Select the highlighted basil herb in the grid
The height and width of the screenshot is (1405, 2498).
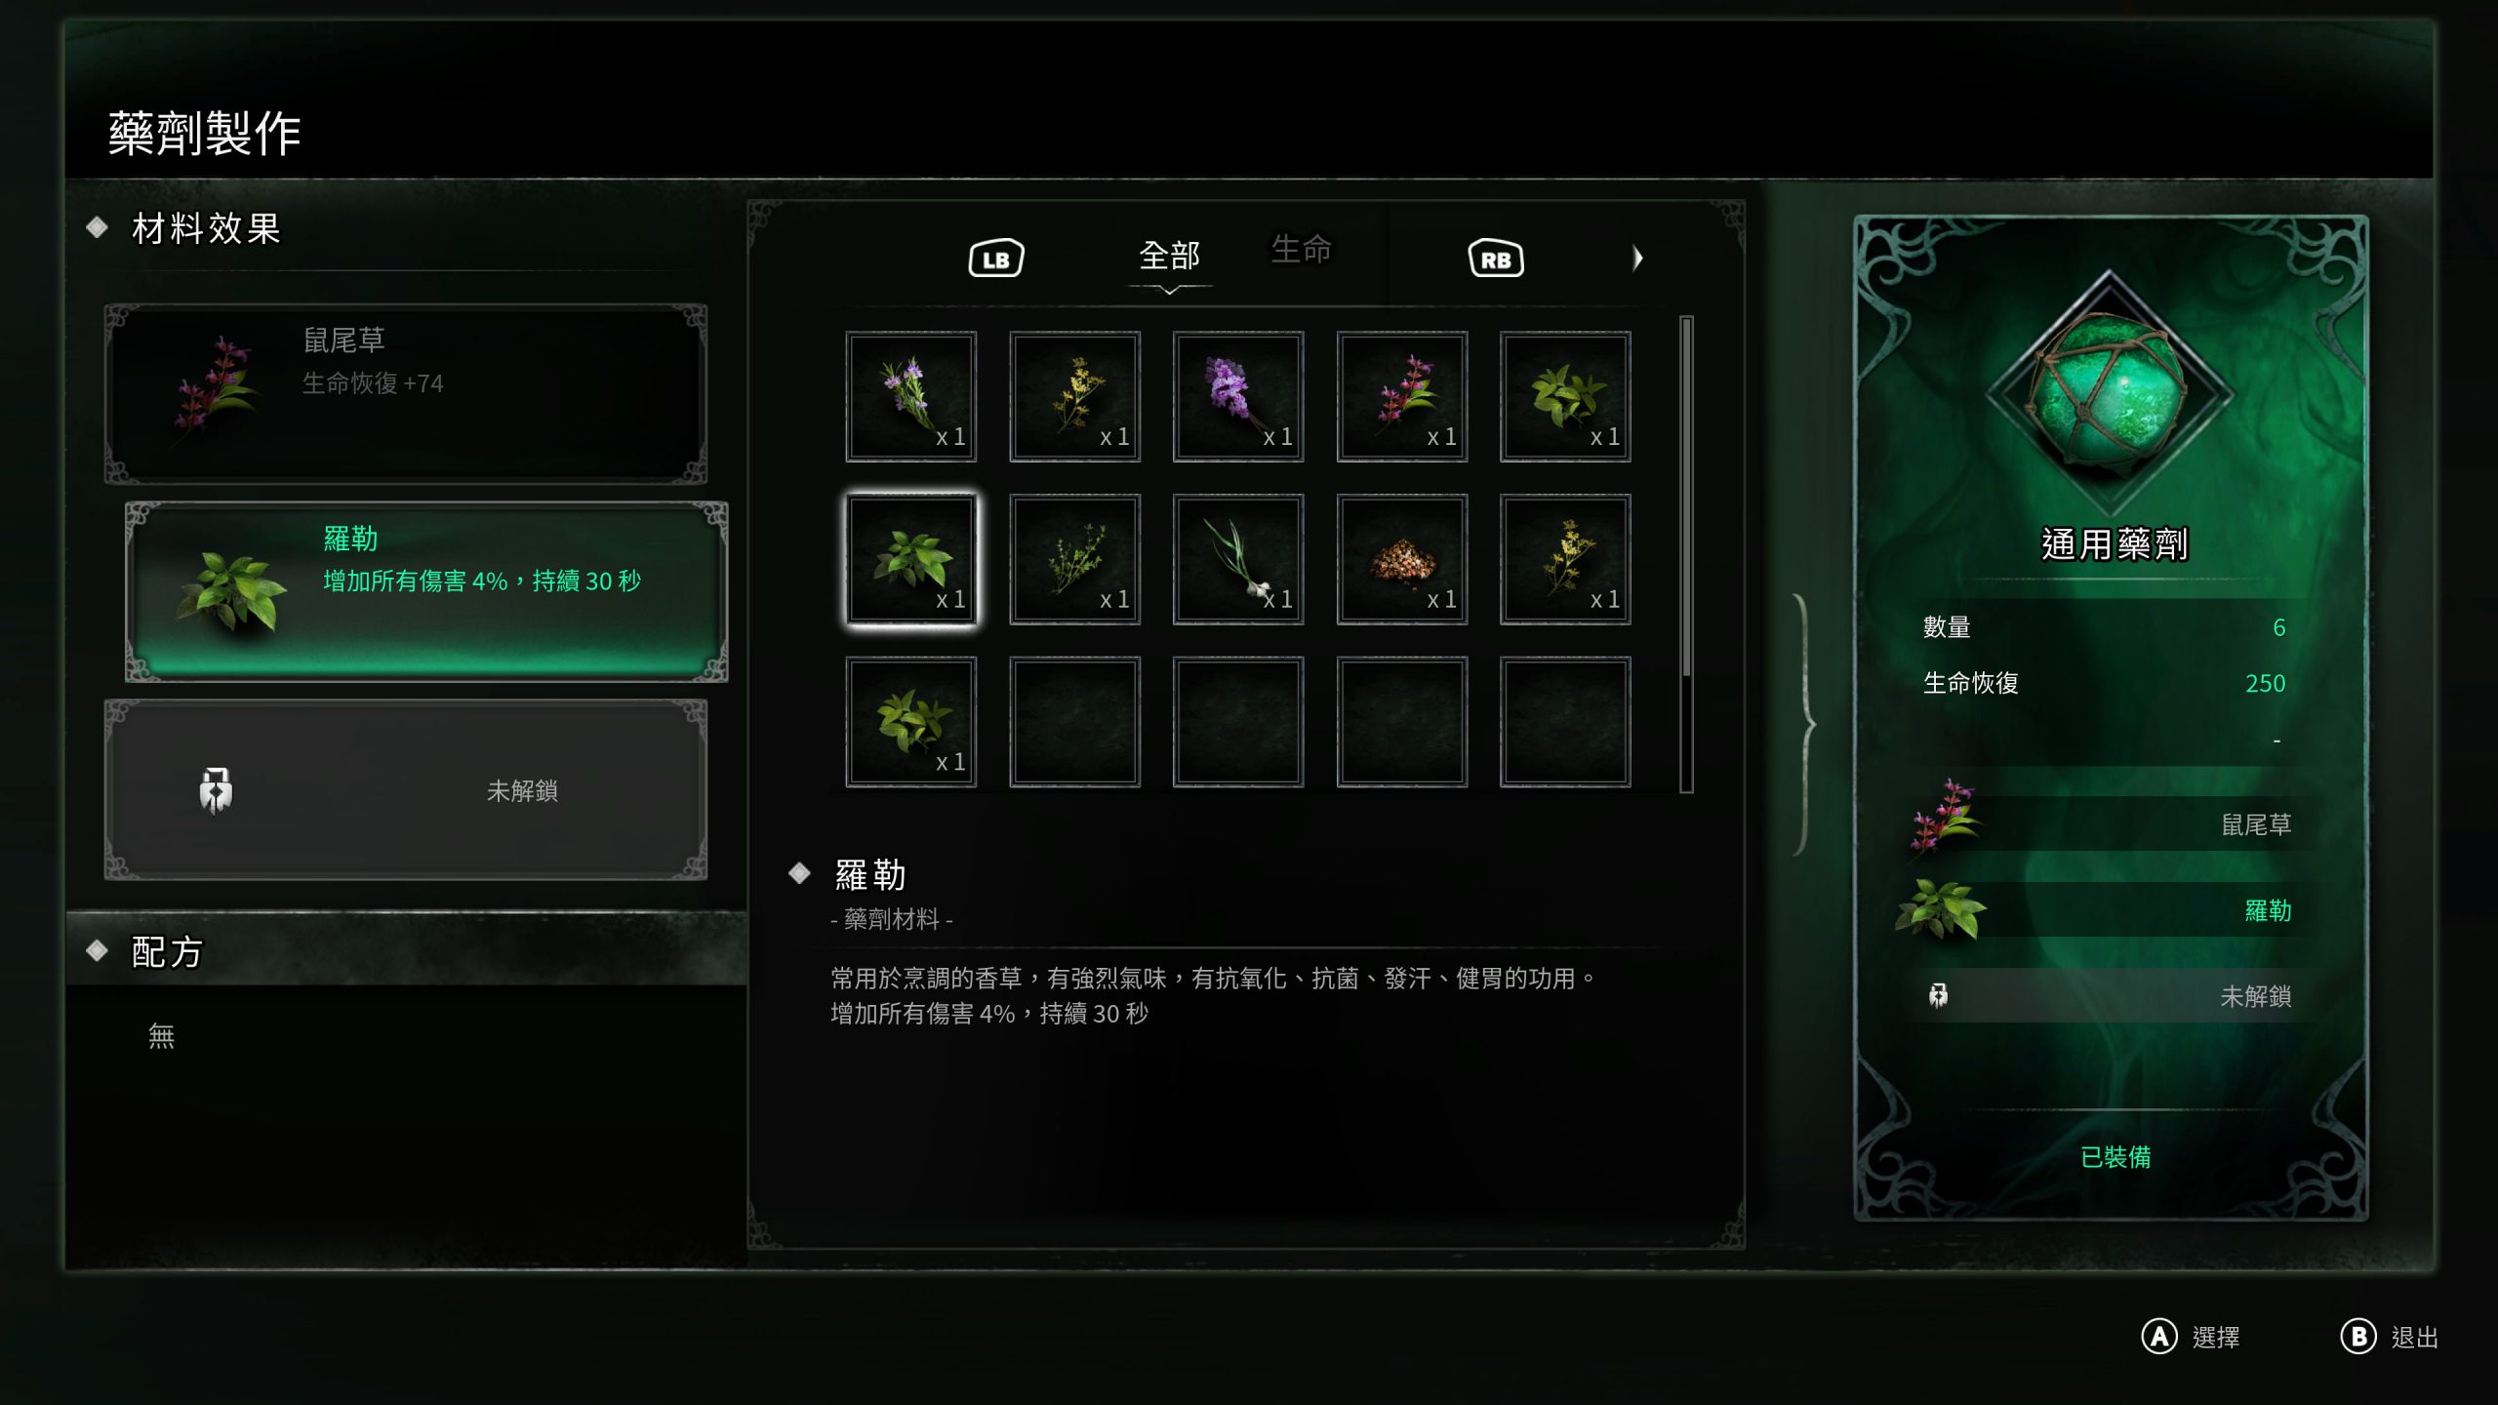coord(910,559)
